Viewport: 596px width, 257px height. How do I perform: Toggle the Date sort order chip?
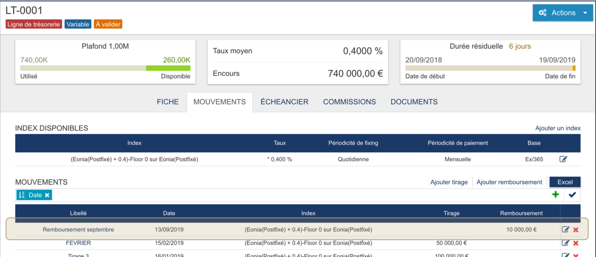(x=31, y=195)
